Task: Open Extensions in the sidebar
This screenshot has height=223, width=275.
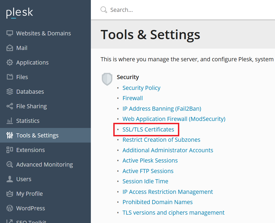Action: click(x=30, y=150)
